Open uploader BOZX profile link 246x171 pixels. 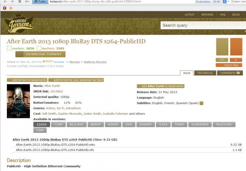(x=49, y=61)
